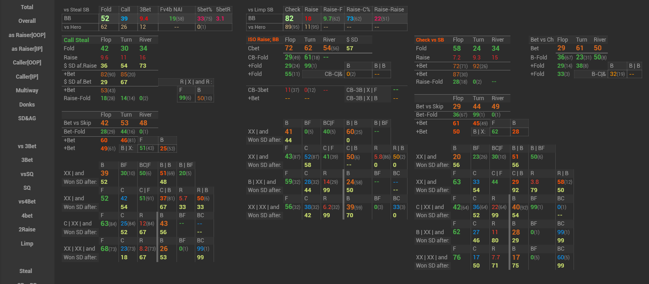This screenshot has width=649, height=284.
Task: Switch to the Multiway tab
Action: [x=27, y=91]
